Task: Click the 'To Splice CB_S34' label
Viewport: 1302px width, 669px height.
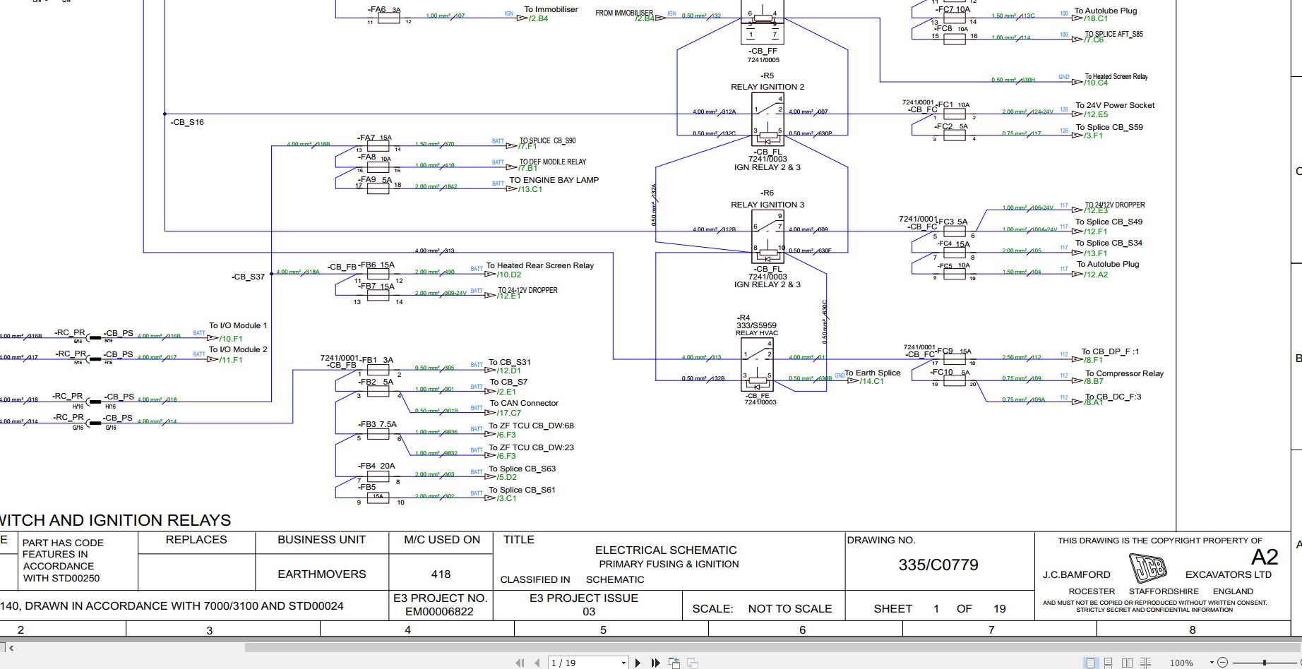Action: (x=1109, y=243)
